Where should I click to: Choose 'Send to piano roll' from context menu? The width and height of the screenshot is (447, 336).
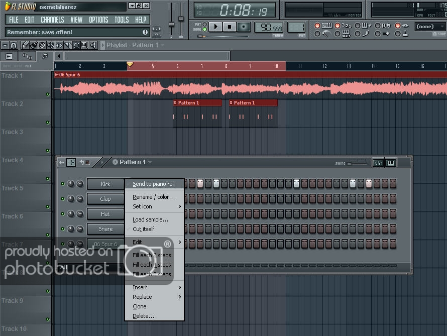click(154, 184)
